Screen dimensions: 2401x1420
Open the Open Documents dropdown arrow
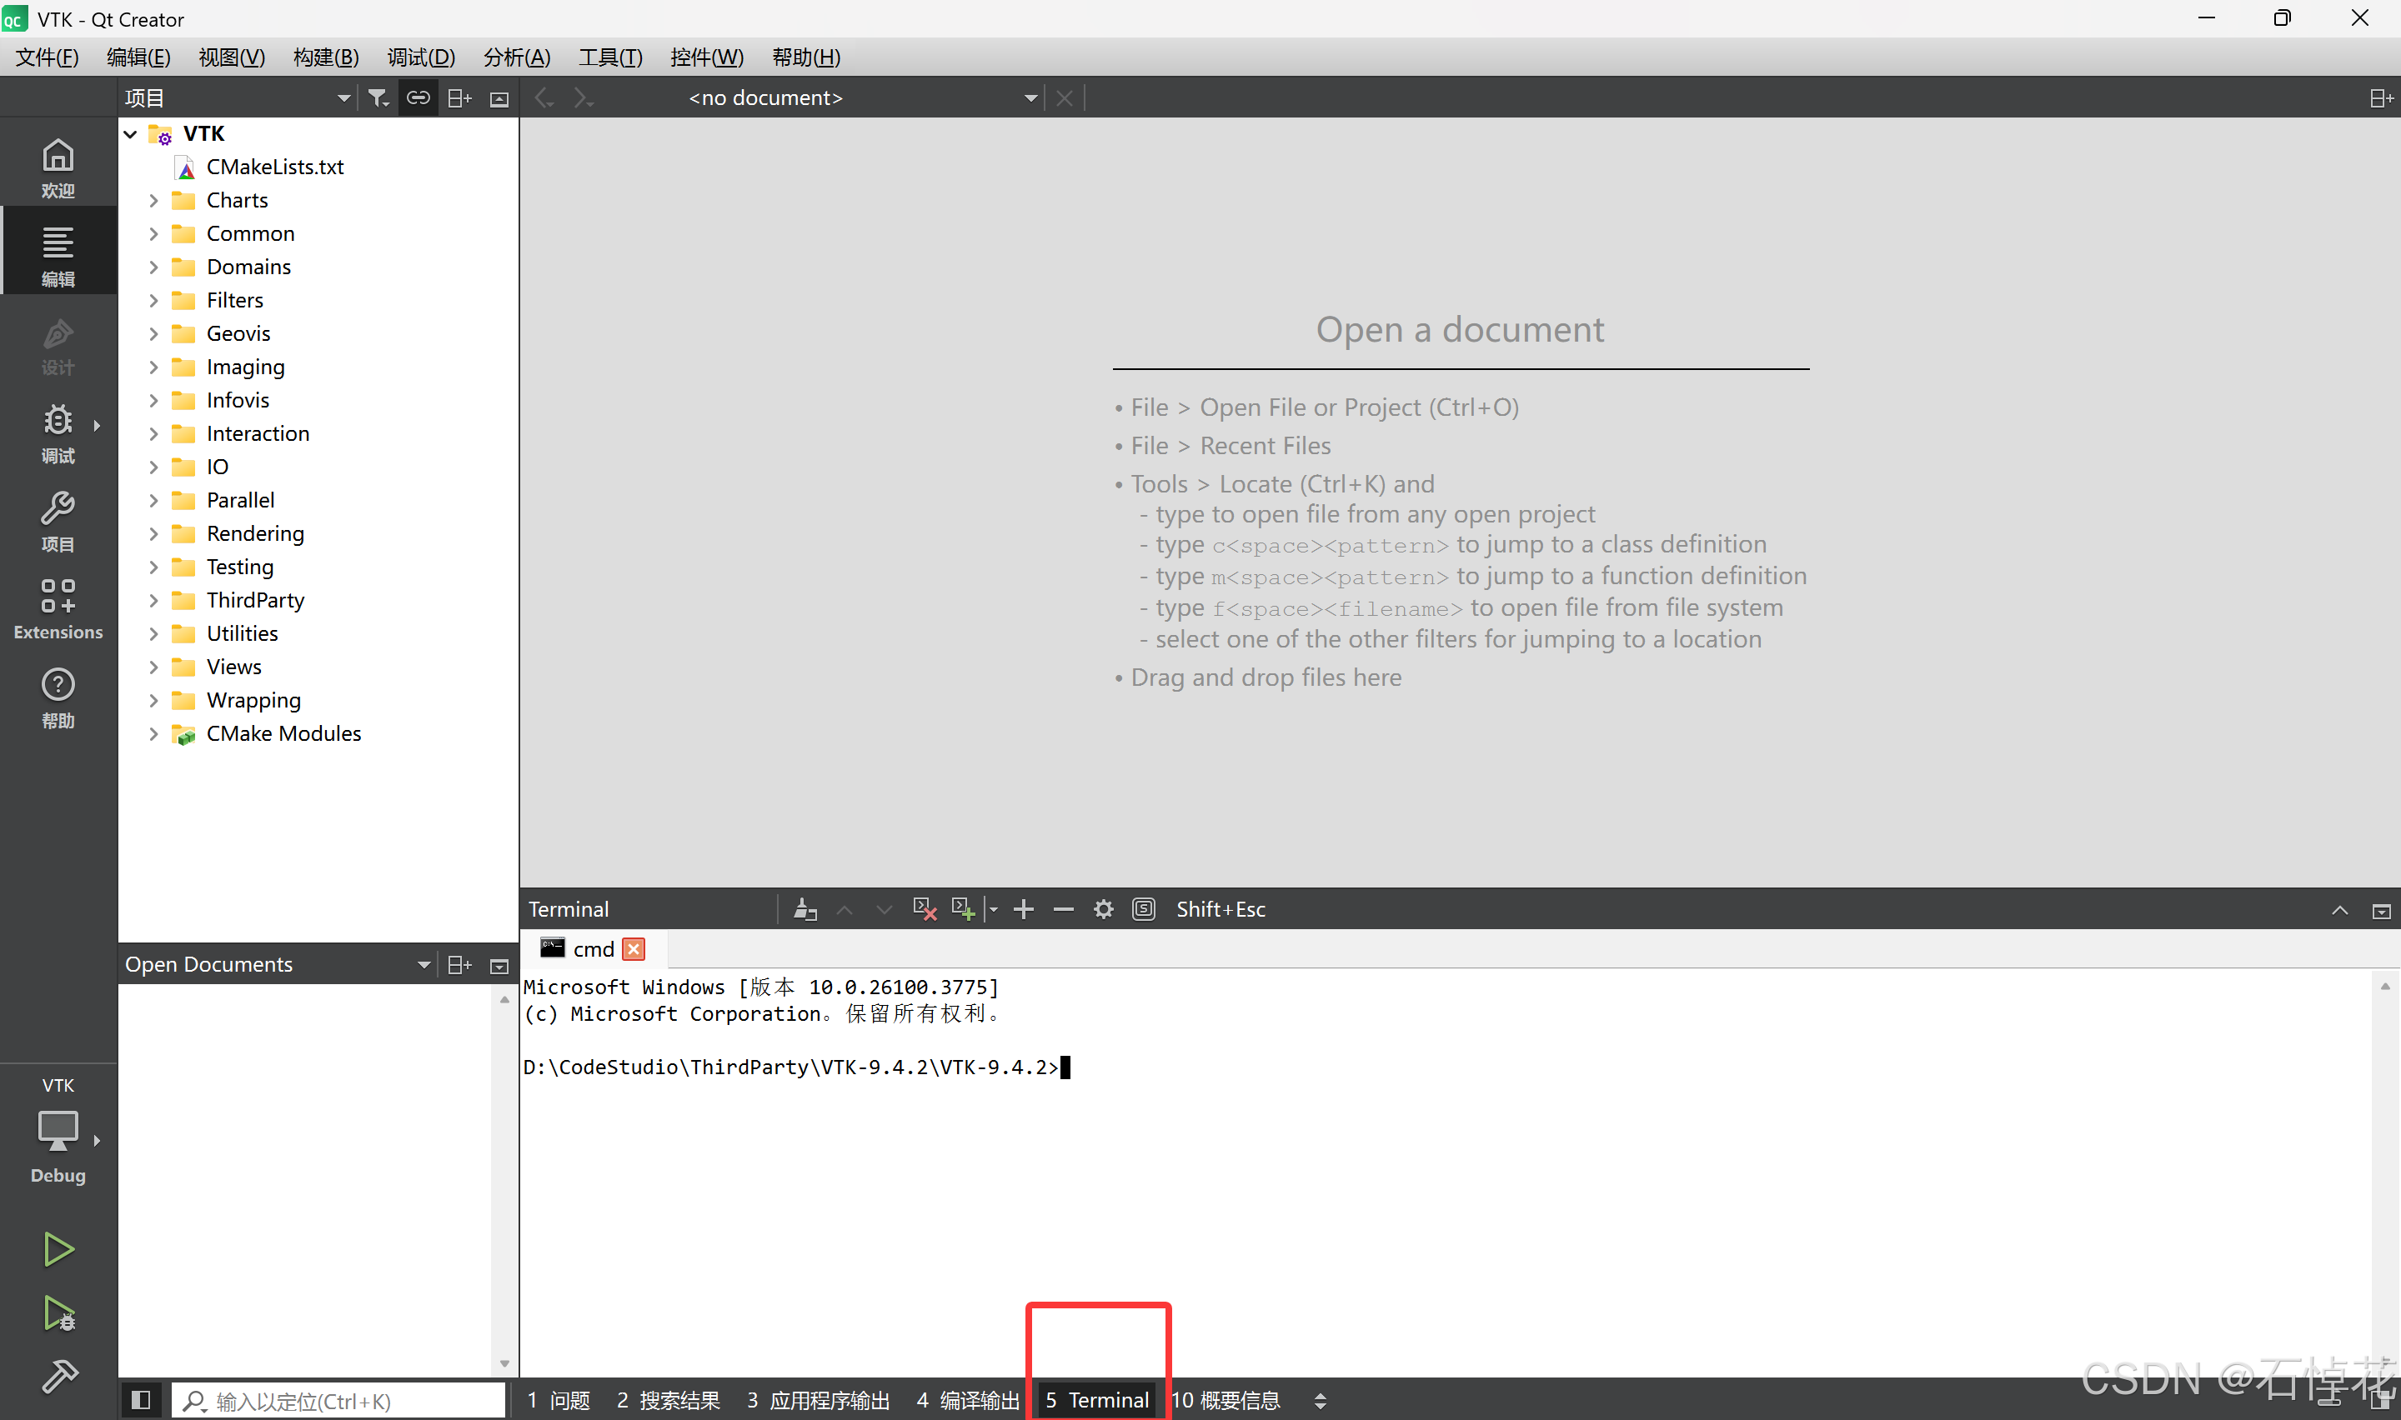tap(423, 963)
